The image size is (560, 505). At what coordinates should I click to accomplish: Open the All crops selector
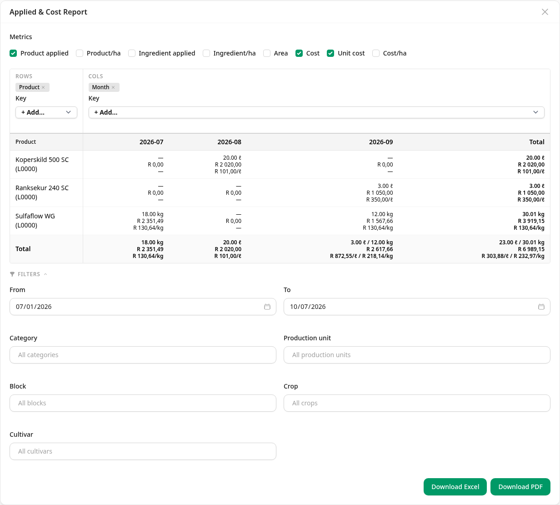pos(417,403)
